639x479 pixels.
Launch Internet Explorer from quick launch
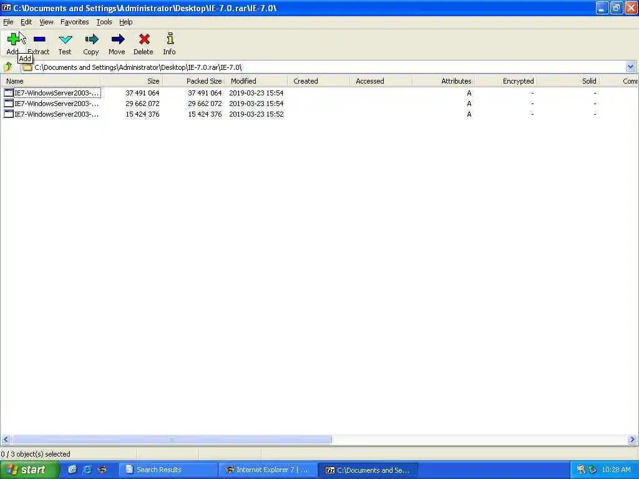click(x=87, y=470)
